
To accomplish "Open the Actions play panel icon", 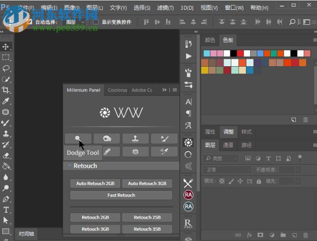I will [188, 56].
